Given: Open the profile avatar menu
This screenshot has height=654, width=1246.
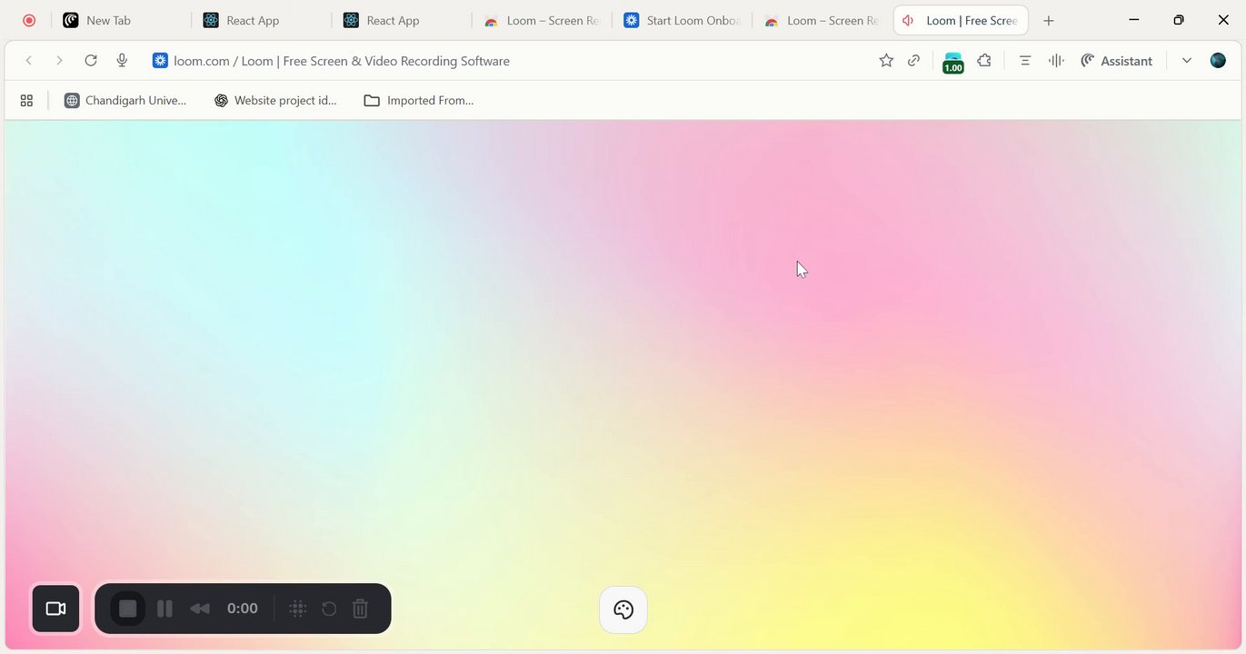Looking at the screenshot, I should (1219, 61).
